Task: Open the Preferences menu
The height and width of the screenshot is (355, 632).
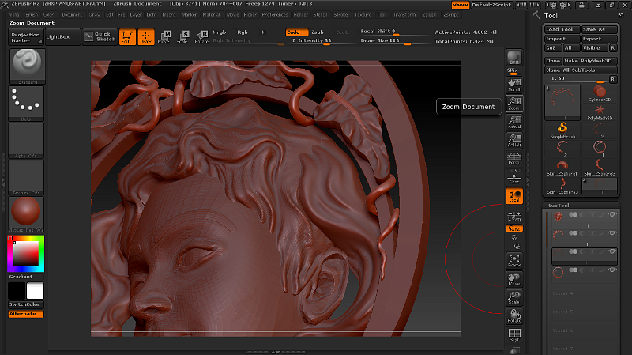Action: [x=275, y=14]
